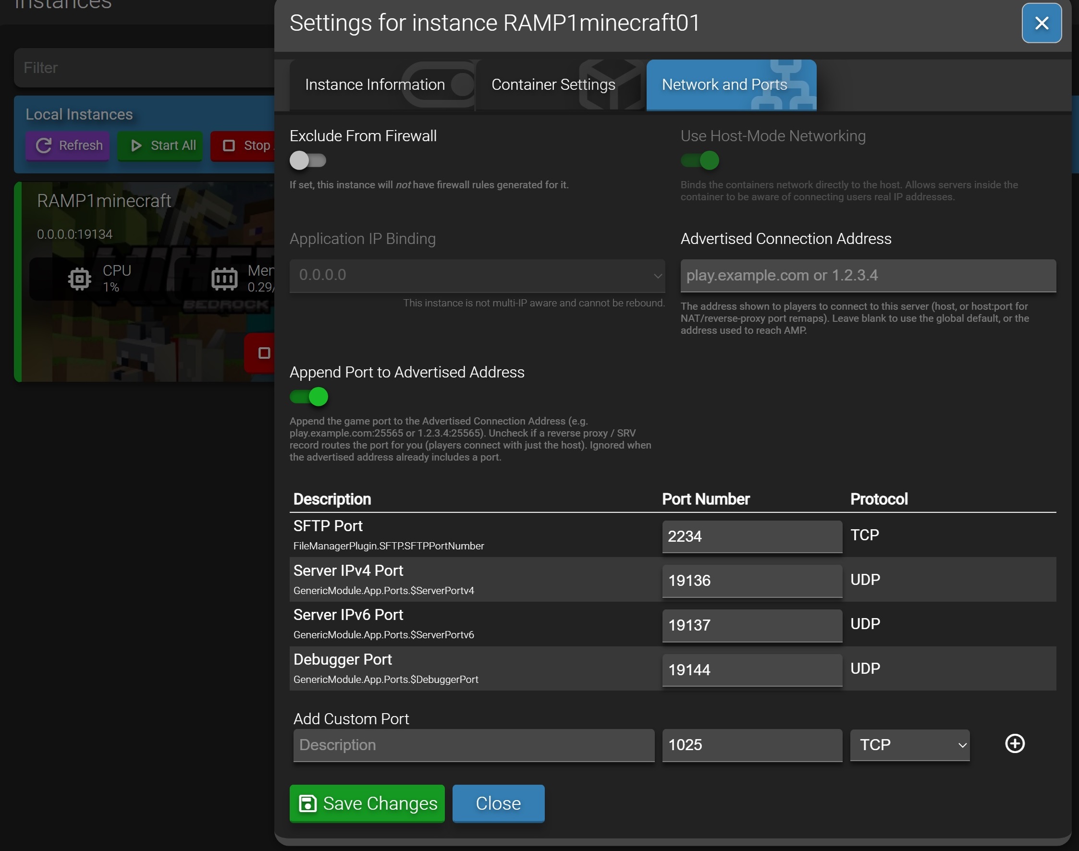The height and width of the screenshot is (851, 1079).
Task: Click Advertised Connection Address input field
Action: pos(868,275)
